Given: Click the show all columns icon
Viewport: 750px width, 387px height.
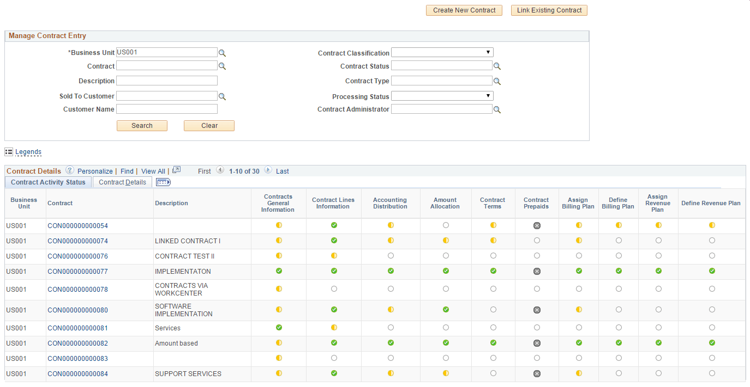Looking at the screenshot, I should click(163, 182).
